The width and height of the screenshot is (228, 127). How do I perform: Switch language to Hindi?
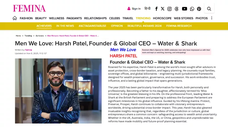click(x=147, y=9)
